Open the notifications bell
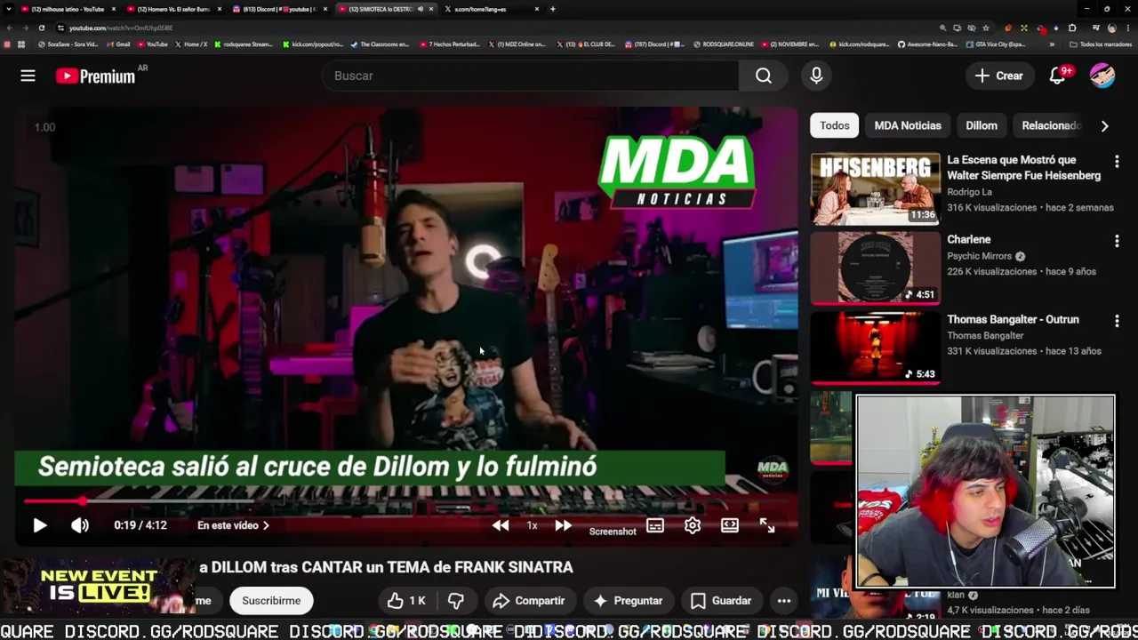This screenshot has width=1138, height=640. pos(1058,76)
